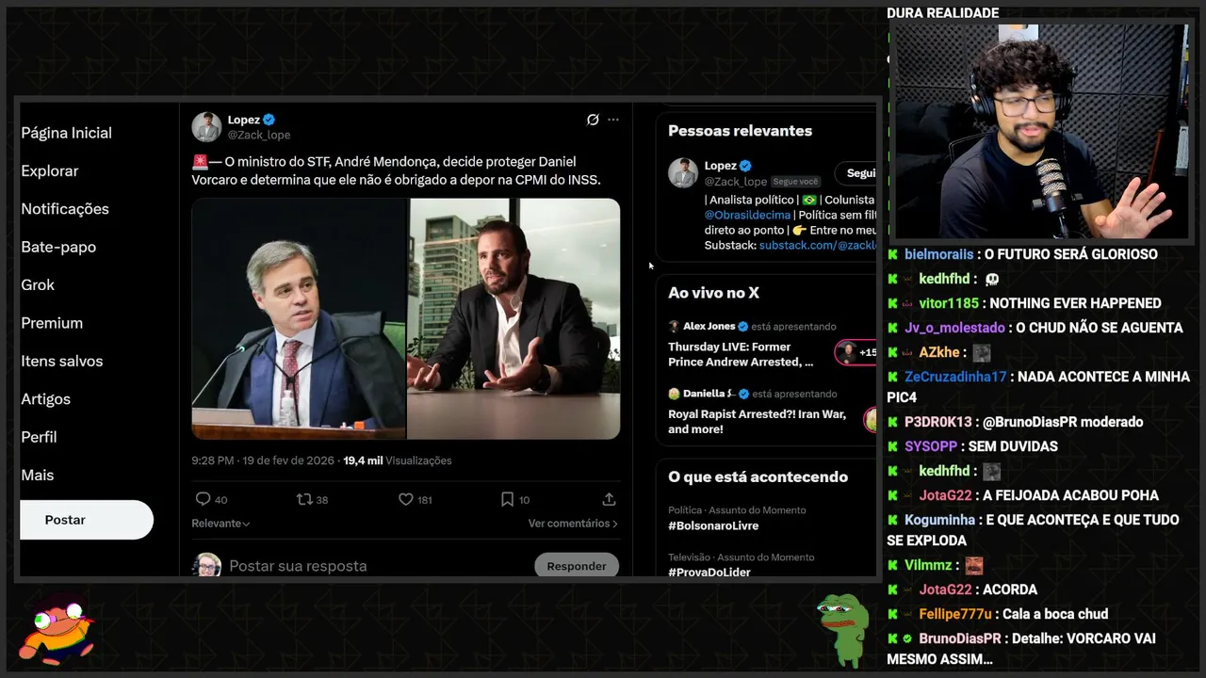Open Bate-papo in the sidebar

pyautogui.click(x=58, y=247)
